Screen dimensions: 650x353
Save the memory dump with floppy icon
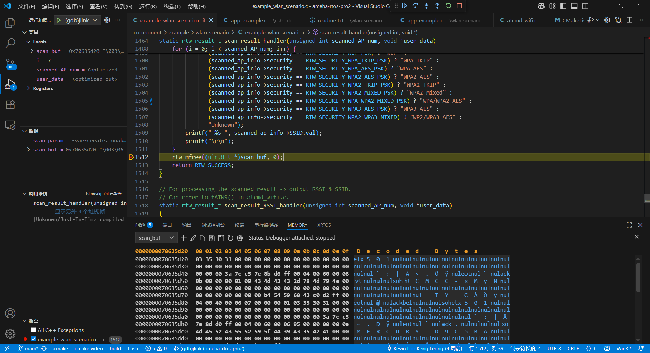click(x=221, y=238)
